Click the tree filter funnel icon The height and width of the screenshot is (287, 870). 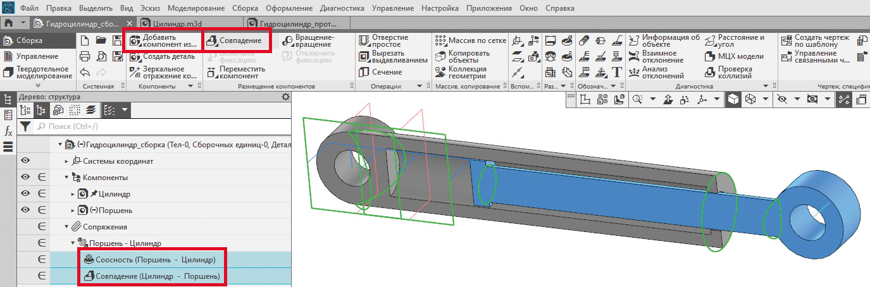coord(25,126)
